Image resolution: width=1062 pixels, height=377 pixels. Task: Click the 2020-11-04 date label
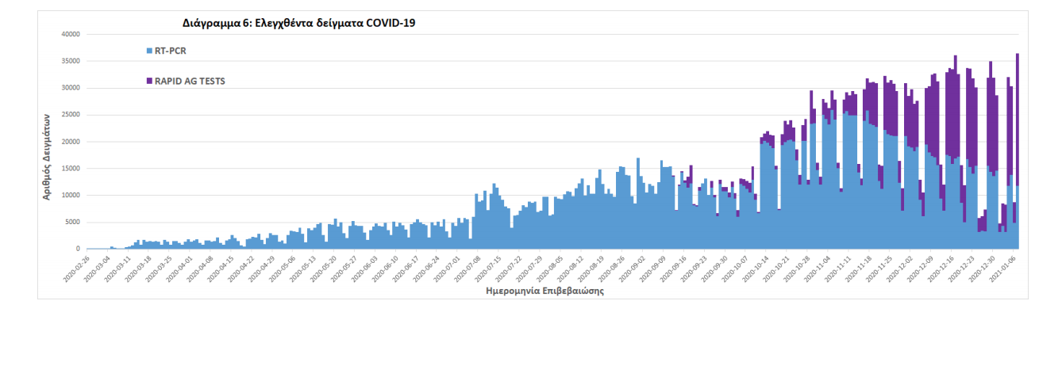coord(821,268)
